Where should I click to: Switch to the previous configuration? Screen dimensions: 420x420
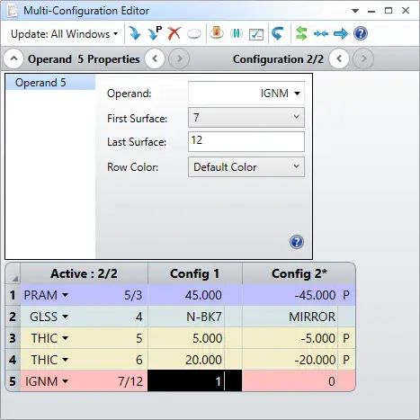click(x=339, y=58)
